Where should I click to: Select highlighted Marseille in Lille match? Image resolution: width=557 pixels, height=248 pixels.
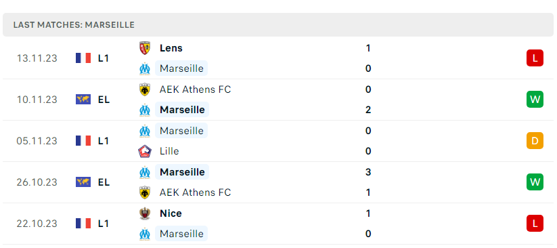181,131
